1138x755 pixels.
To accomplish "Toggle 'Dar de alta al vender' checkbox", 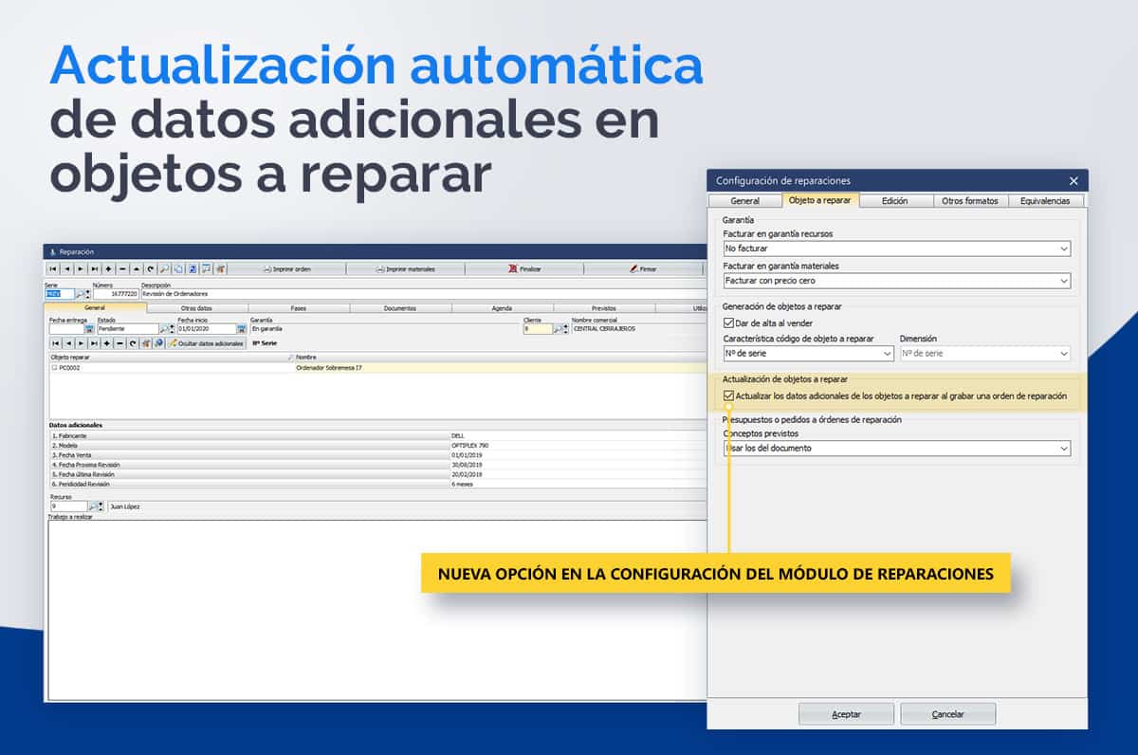I will [728, 323].
